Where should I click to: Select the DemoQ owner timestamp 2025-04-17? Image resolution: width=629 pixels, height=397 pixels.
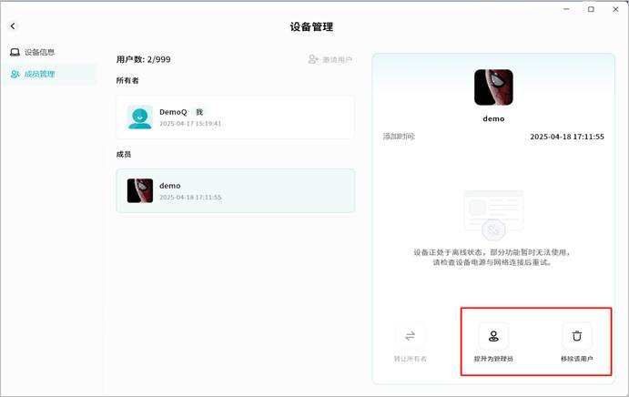pyautogui.click(x=190, y=124)
